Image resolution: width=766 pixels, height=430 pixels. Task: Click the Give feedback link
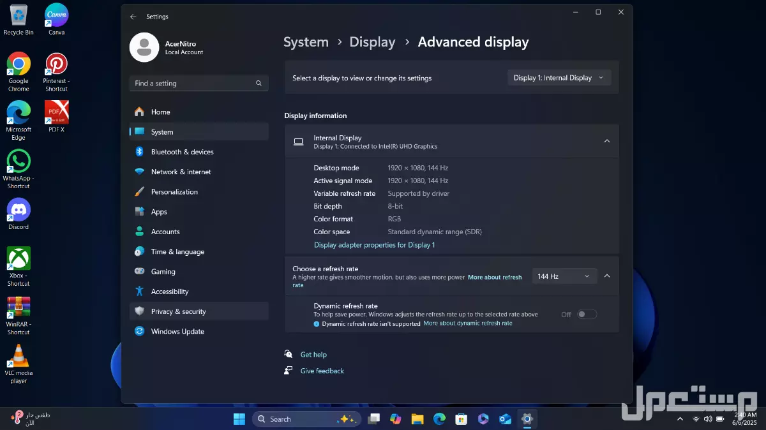pyautogui.click(x=322, y=371)
